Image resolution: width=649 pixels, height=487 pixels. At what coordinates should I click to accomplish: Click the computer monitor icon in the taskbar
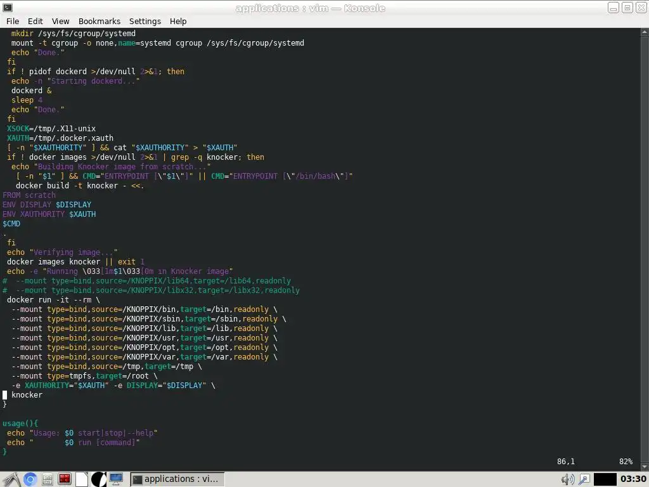point(116,479)
